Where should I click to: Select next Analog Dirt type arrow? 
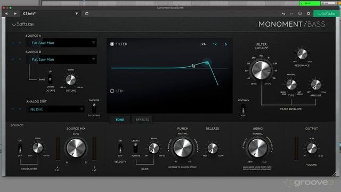[20, 109]
